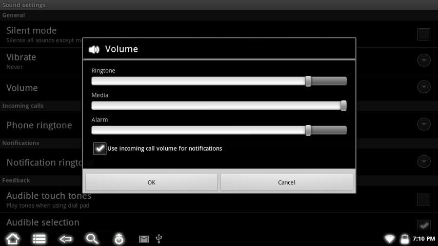Viewport: 438px width, 246px height.
Task: Click the speaker icon in the Volume dialog title
Action: point(94,49)
